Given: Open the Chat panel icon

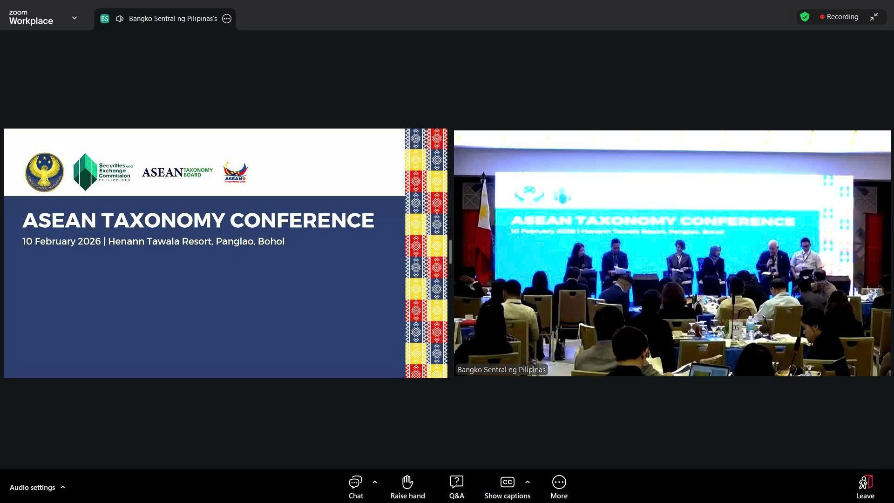Looking at the screenshot, I should (355, 482).
